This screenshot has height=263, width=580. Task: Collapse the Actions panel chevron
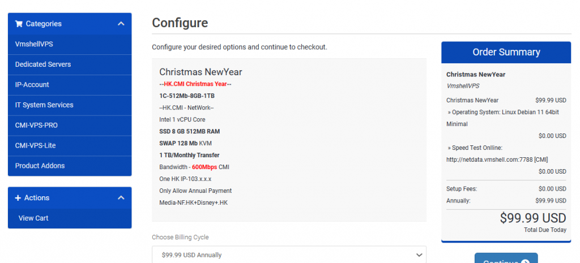click(121, 197)
